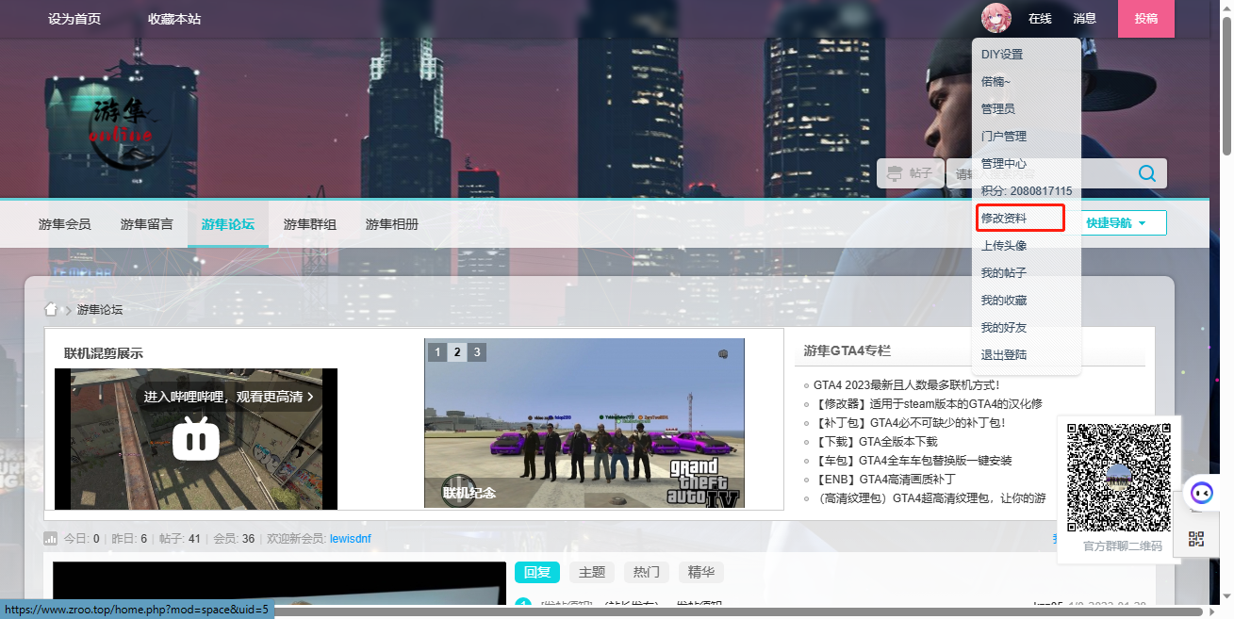
Task: Switch slideshow to slide 2
Action: (x=457, y=352)
